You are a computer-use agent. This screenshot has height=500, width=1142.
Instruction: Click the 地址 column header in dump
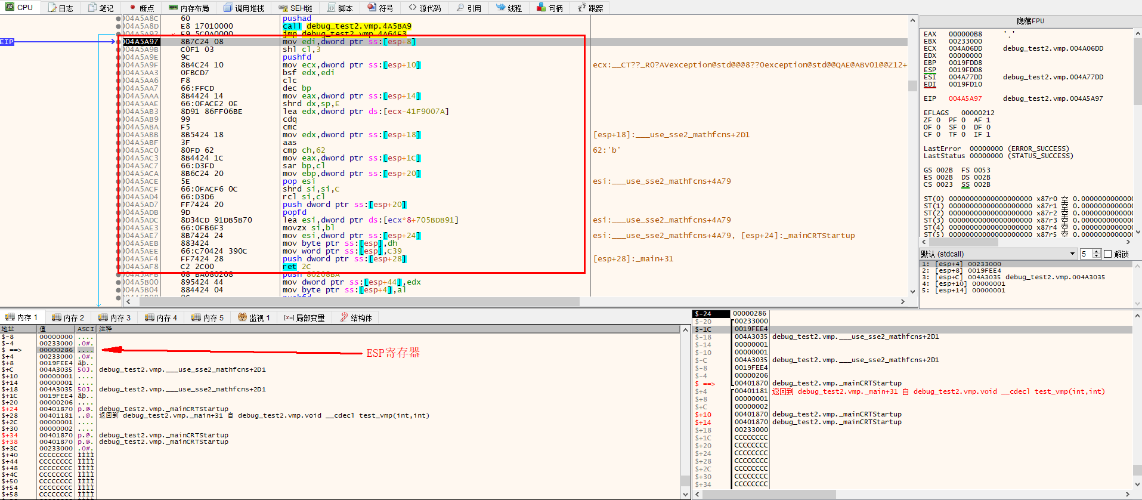[x=18, y=329]
